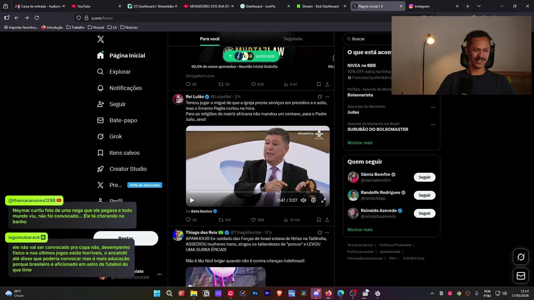Switch to the YouTube browser tab
Viewport: 534px width, 300px height.
(96, 6)
